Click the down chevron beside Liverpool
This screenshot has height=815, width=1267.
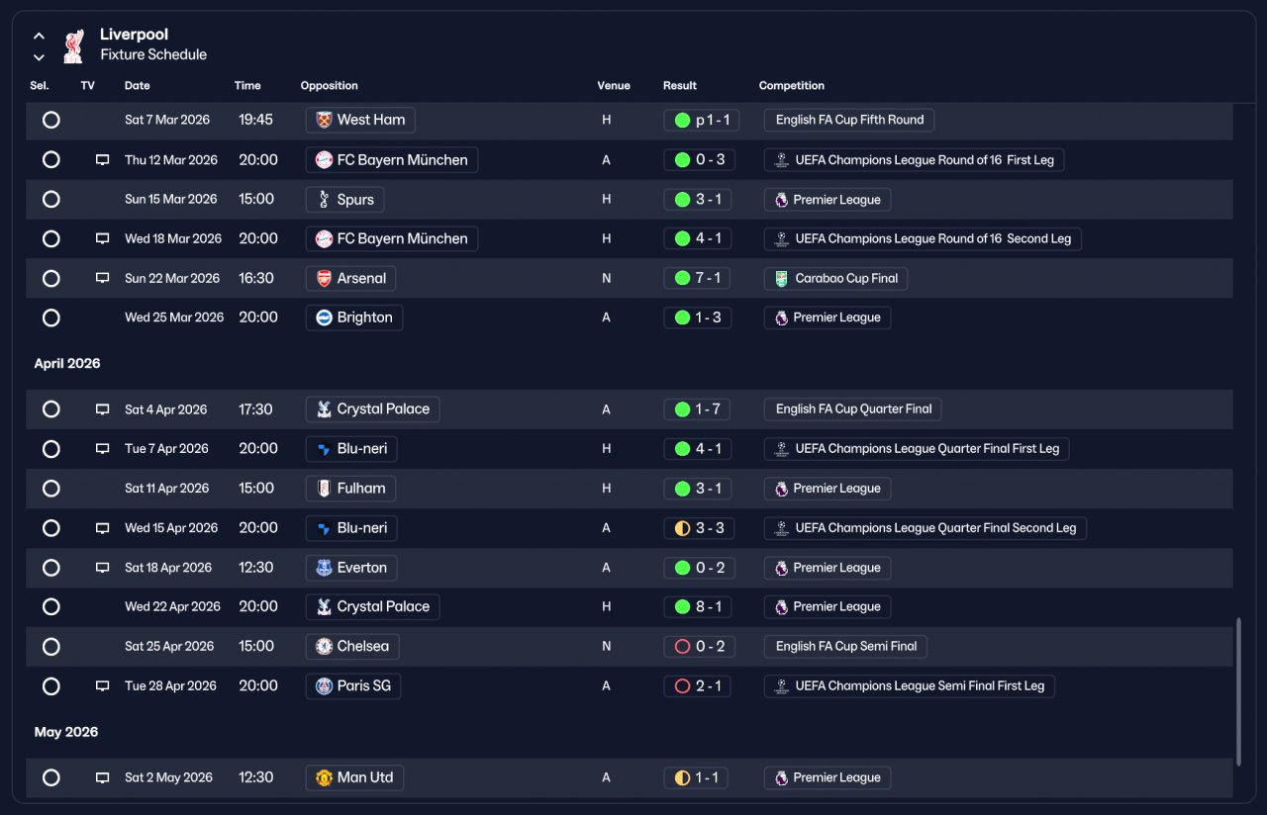click(40, 57)
